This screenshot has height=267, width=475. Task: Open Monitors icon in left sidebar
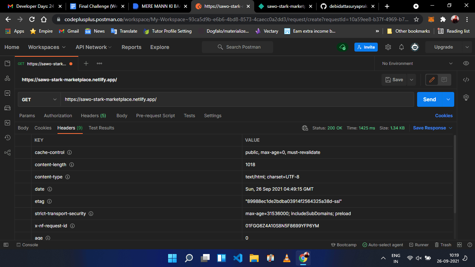[7, 123]
